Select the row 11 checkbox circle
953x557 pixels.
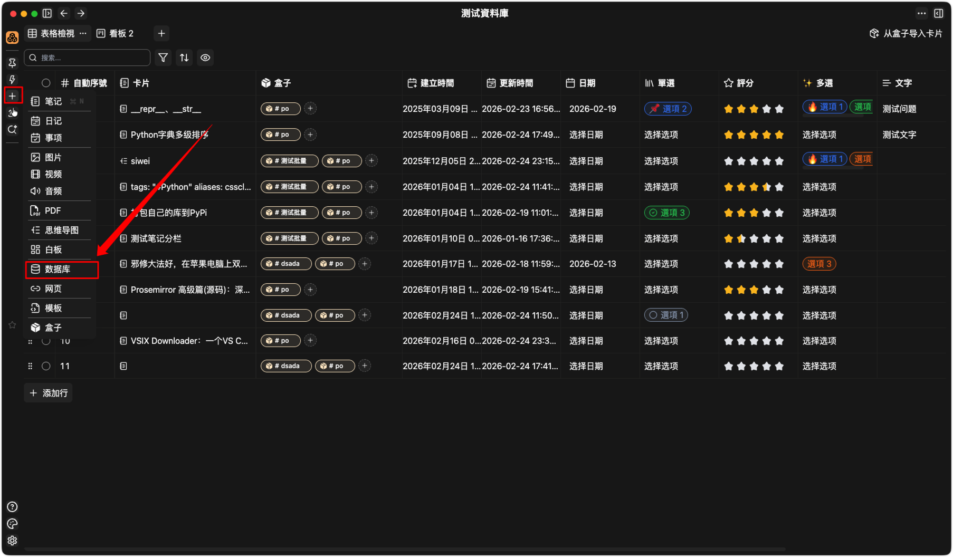pyautogui.click(x=46, y=366)
